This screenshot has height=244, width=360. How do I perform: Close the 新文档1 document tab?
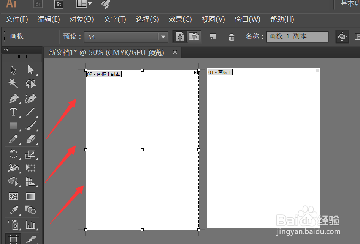tap(175, 52)
